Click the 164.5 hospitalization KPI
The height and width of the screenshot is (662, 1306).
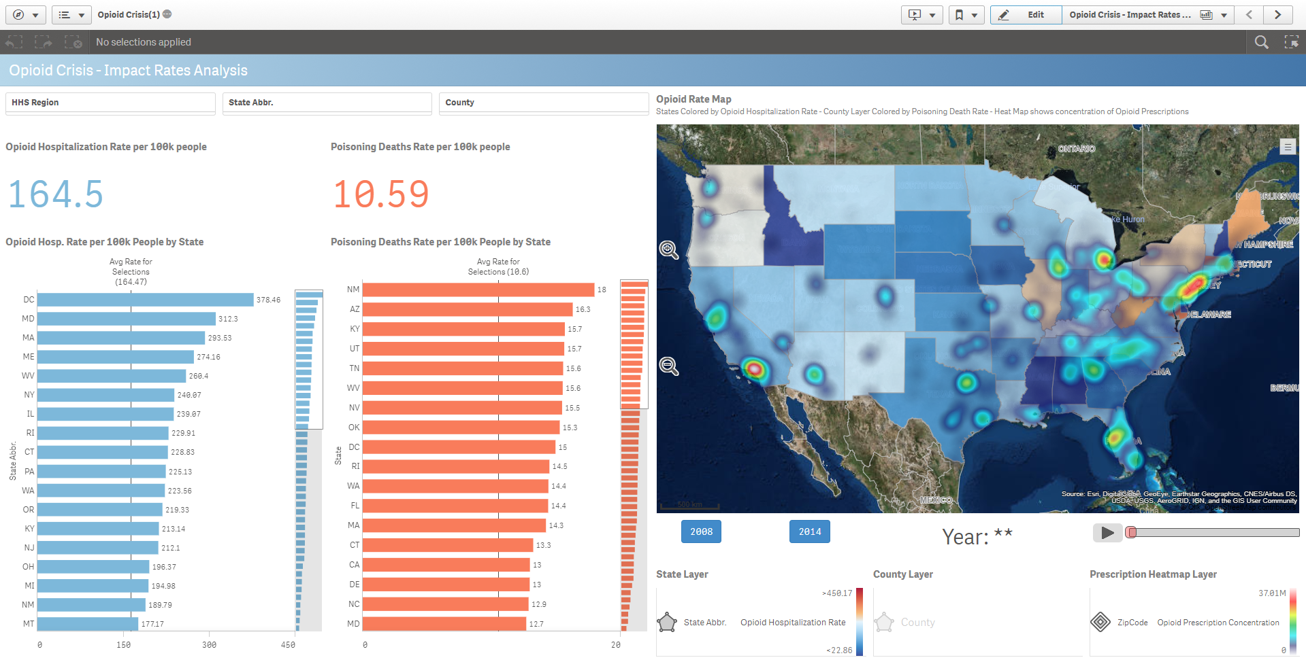coord(56,194)
